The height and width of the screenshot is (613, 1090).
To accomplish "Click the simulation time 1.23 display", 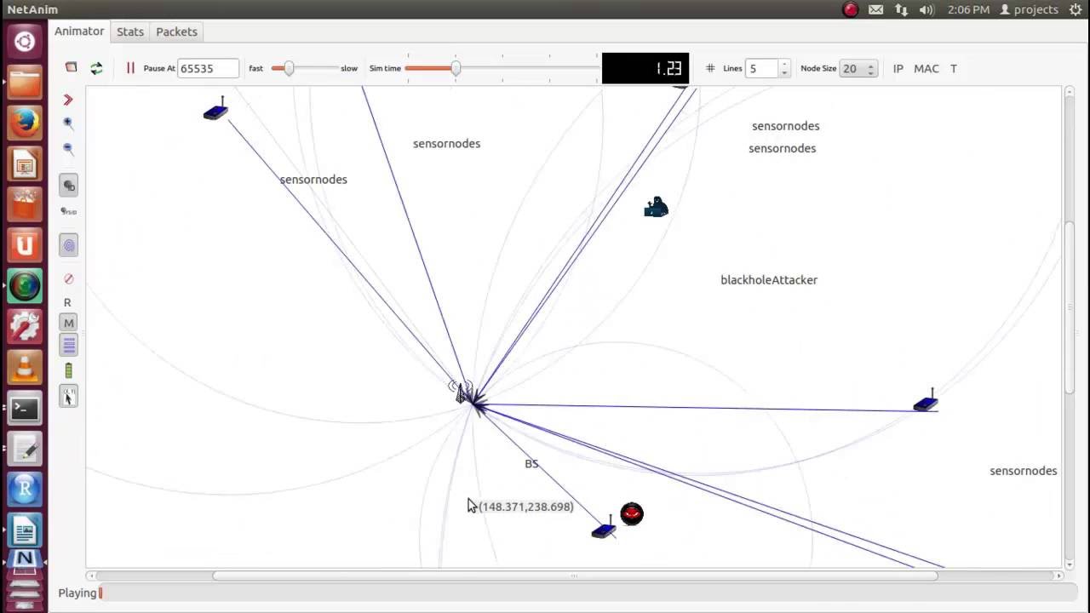I will tap(645, 68).
